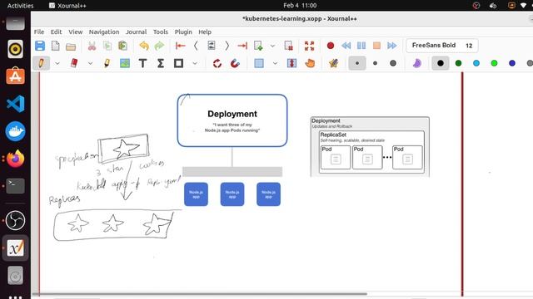Redo the last undone action
The height and width of the screenshot is (299, 533).
coord(159,46)
